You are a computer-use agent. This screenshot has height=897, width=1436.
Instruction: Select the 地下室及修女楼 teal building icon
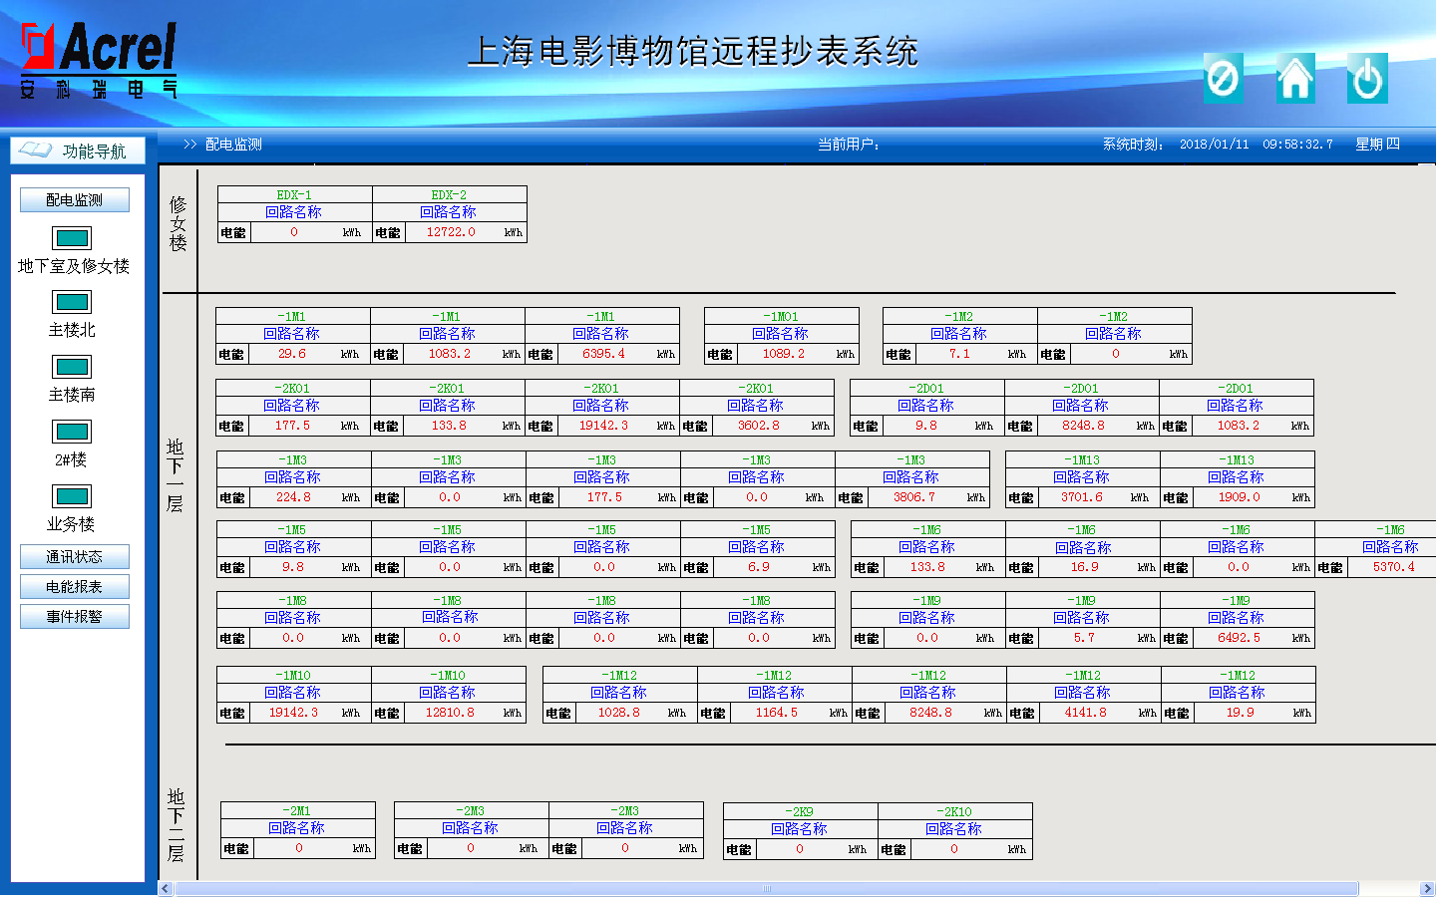pos(72,238)
